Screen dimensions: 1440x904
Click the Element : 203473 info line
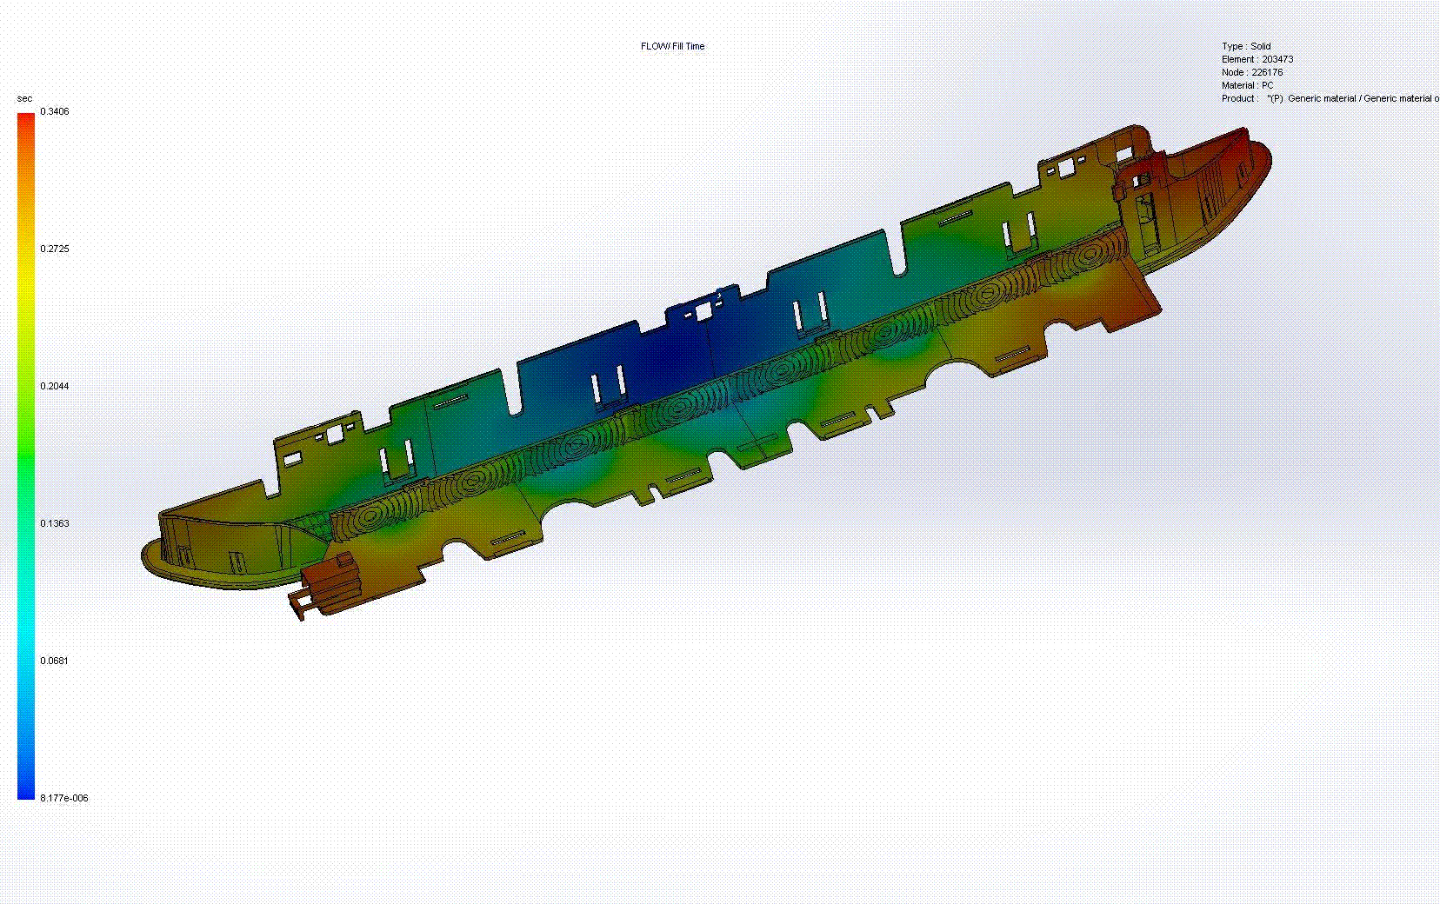1257,59
